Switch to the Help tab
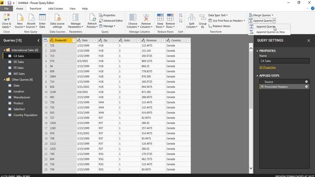The height and width of the screenshot is (177, 315). coord(85,9)
